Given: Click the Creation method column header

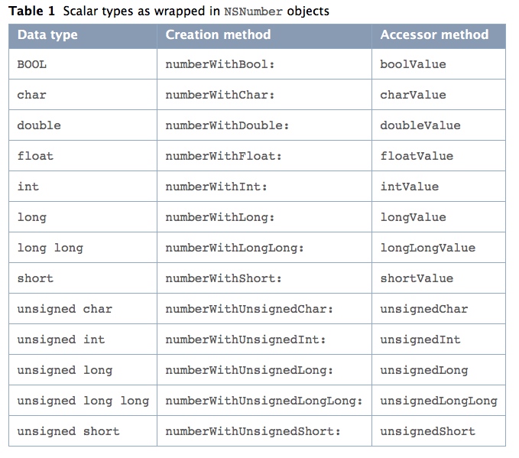Looking at the screenshot, I should 264,36.
